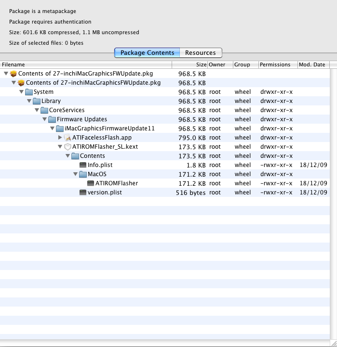Viewport: 337px width, 347px height.
Task: Expand ATIFacelessFlash.app
Action: tap(60, 138)
